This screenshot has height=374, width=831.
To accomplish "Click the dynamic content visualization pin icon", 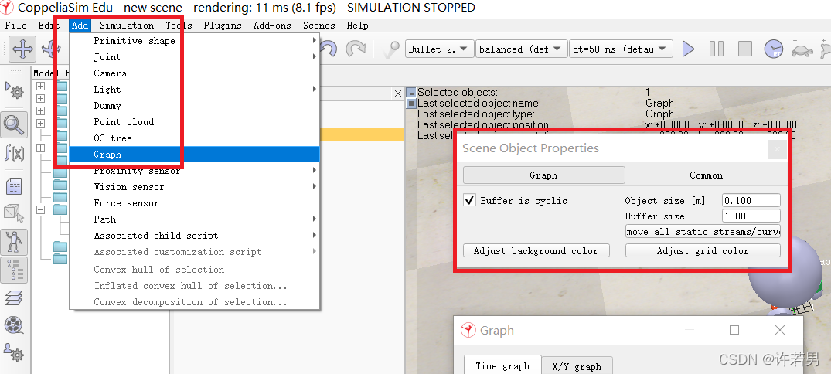I will point(391,49).
